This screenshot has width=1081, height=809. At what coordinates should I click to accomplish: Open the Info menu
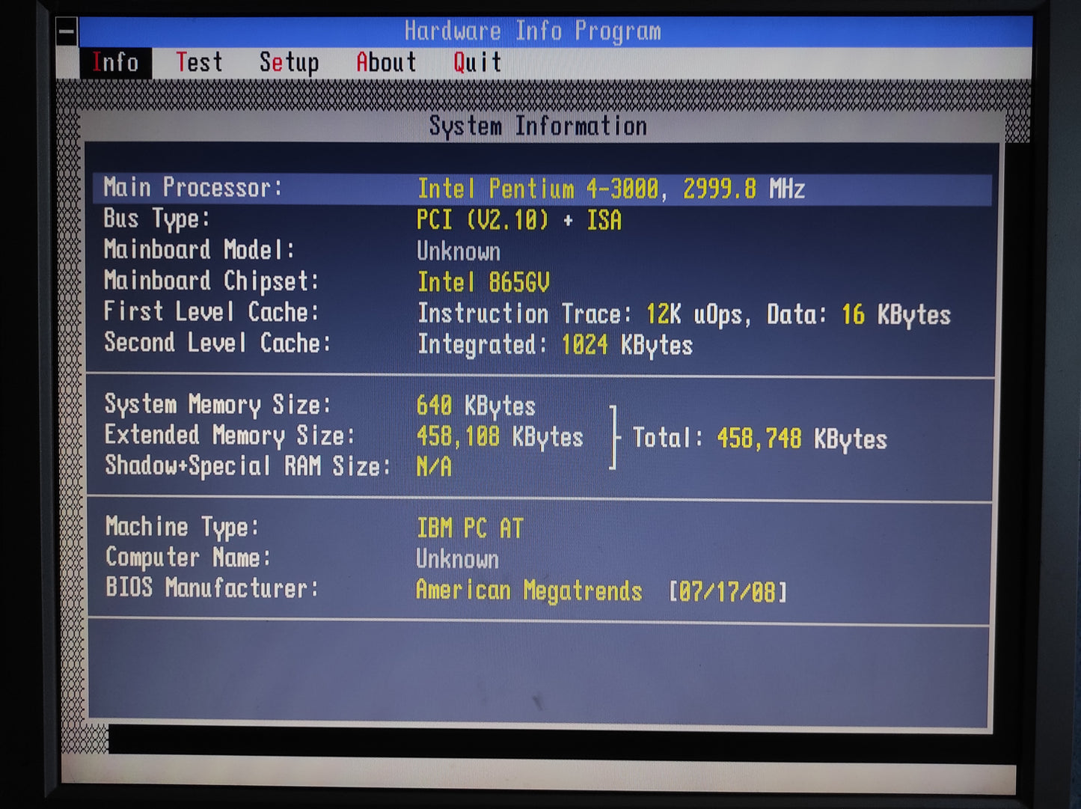pyautogui.click(x=115, y=62)
